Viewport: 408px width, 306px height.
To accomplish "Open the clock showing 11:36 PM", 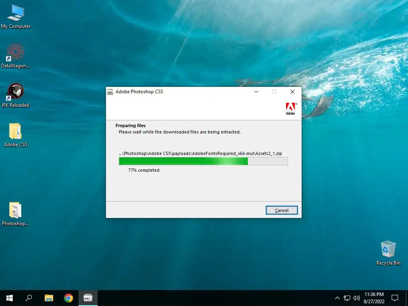I will [x=374, y=298].
